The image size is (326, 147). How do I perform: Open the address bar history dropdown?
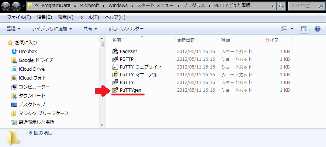[273, 6]
